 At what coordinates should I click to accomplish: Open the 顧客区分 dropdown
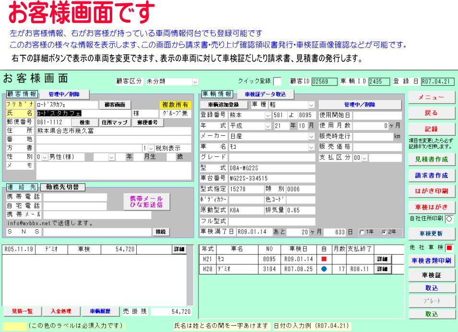click(195, 82)
